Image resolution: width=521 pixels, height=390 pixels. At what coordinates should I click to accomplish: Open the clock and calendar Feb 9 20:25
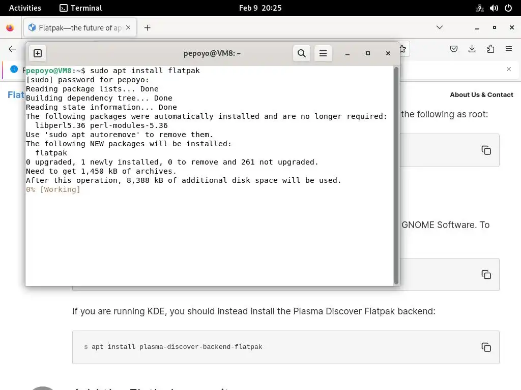[260, 8]
